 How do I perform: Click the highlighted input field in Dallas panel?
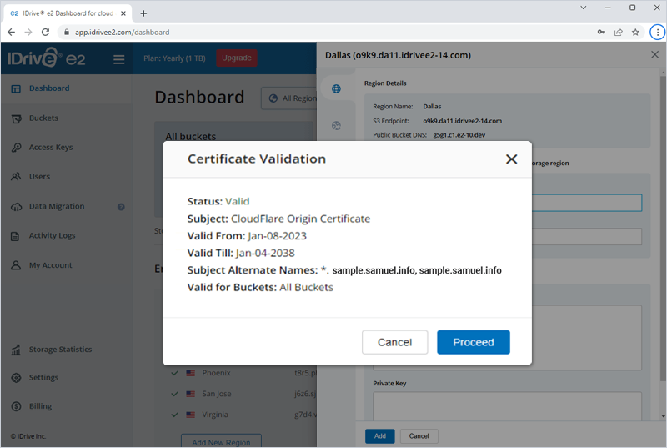click(x=587, y=203)
